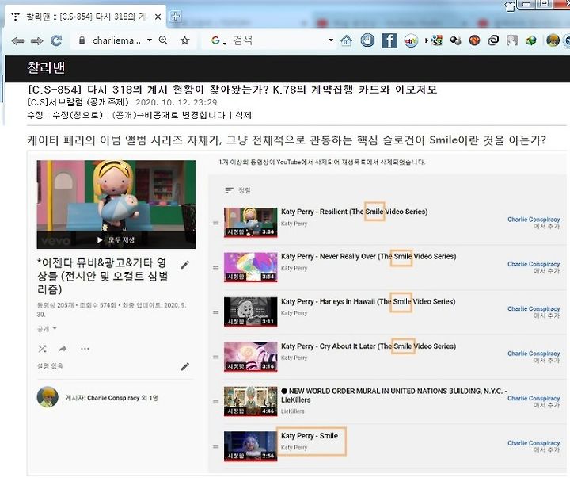Open a new tab with plus button
This screenshot has width=570, height=478.
click(x=175, y=17)
